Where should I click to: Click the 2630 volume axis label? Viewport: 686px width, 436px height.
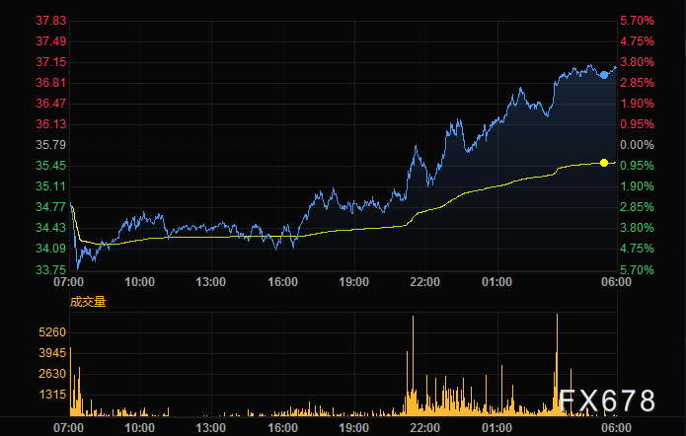52,374
